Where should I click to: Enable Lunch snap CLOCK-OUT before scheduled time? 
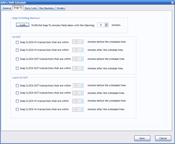(x=17, y=86)
